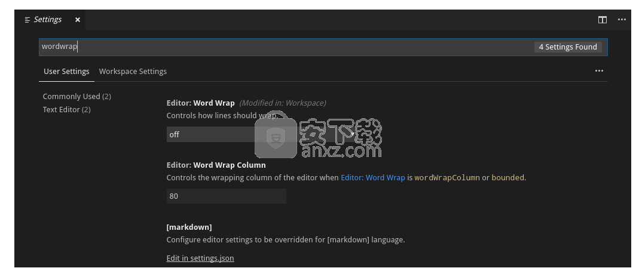This screenshot has width=639, height=271.
Task: Click the [markdown] setting title
Action: point(189,227)
